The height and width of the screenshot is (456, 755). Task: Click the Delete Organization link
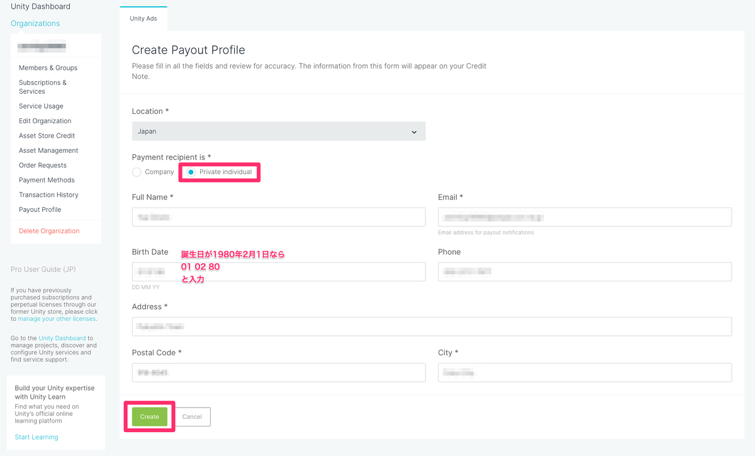[x=49, y=231]
